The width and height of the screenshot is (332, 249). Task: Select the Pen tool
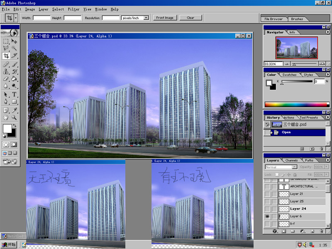tap(6, 102)
